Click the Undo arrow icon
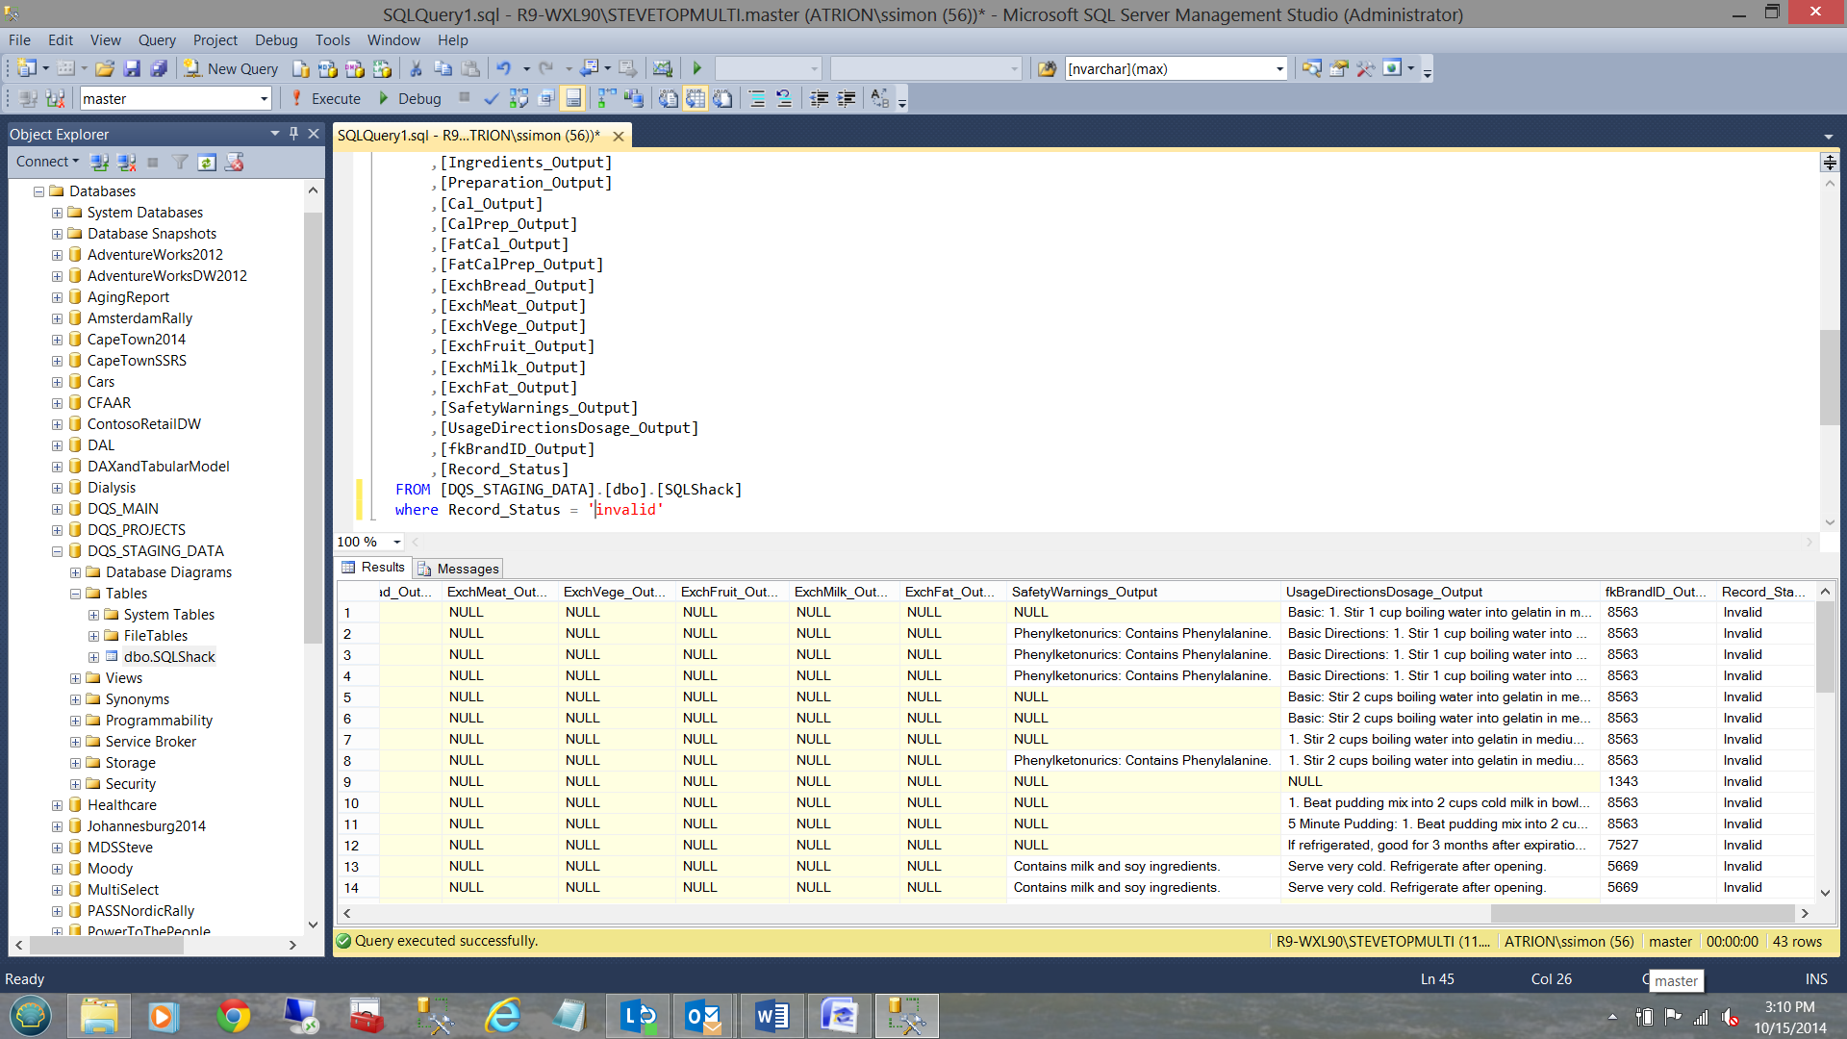Image resolution: width=1847 pixels, height=1039 pixels. (x=503, y=68)
